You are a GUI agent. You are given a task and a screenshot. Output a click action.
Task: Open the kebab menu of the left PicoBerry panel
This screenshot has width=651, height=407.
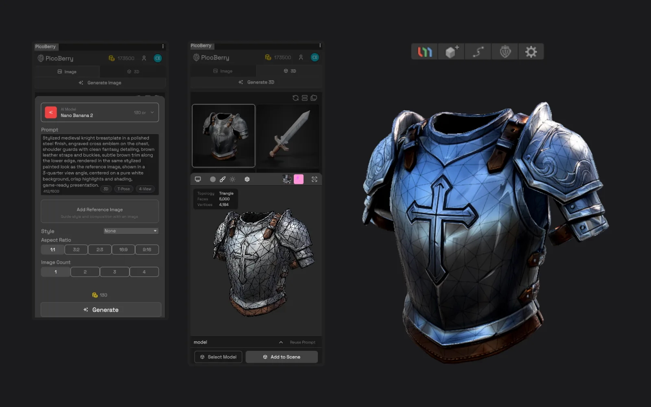(163, 46)
